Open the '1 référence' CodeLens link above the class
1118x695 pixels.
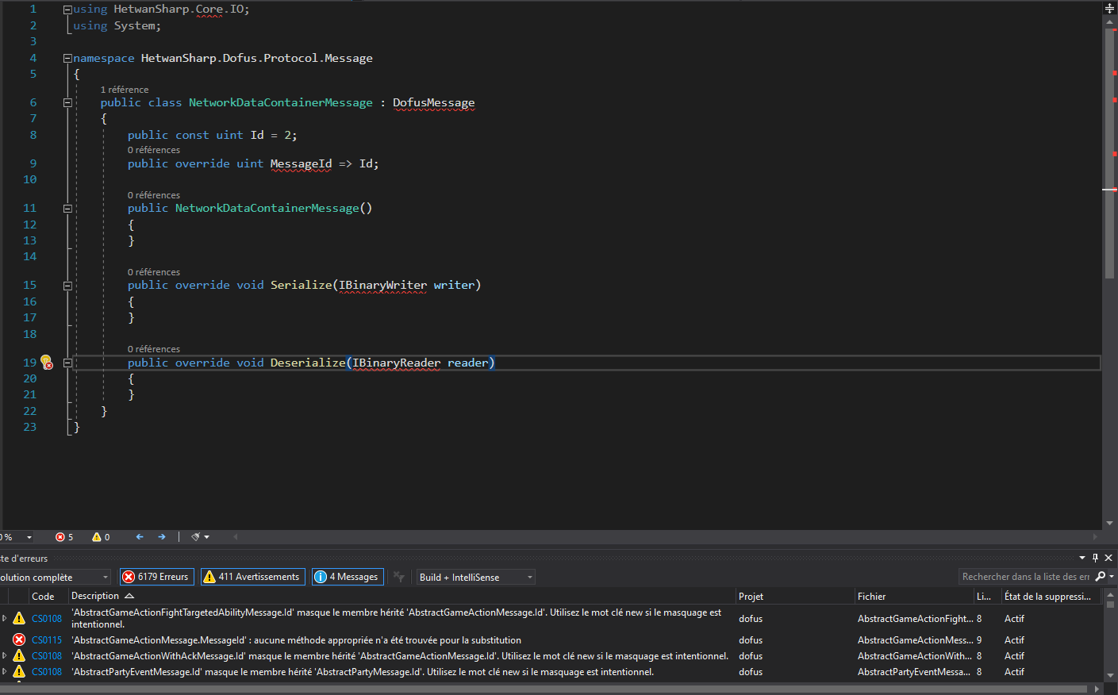click(125, 90)
